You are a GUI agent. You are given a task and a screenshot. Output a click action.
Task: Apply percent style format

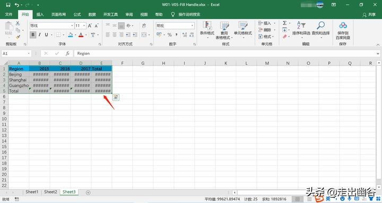[170, 35]
